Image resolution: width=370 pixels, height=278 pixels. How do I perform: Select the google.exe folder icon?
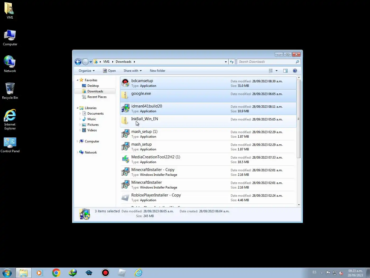tap(125, 95)
